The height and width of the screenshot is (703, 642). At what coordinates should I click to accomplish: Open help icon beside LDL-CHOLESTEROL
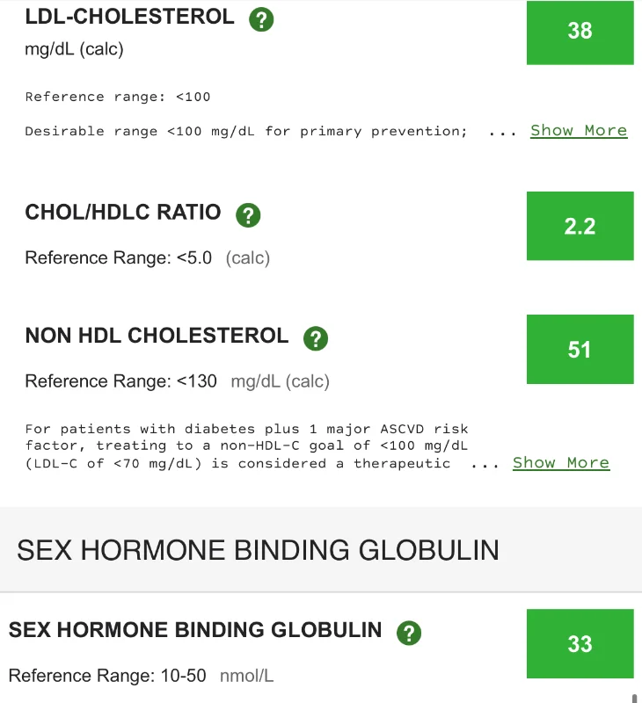pos(261,19)
